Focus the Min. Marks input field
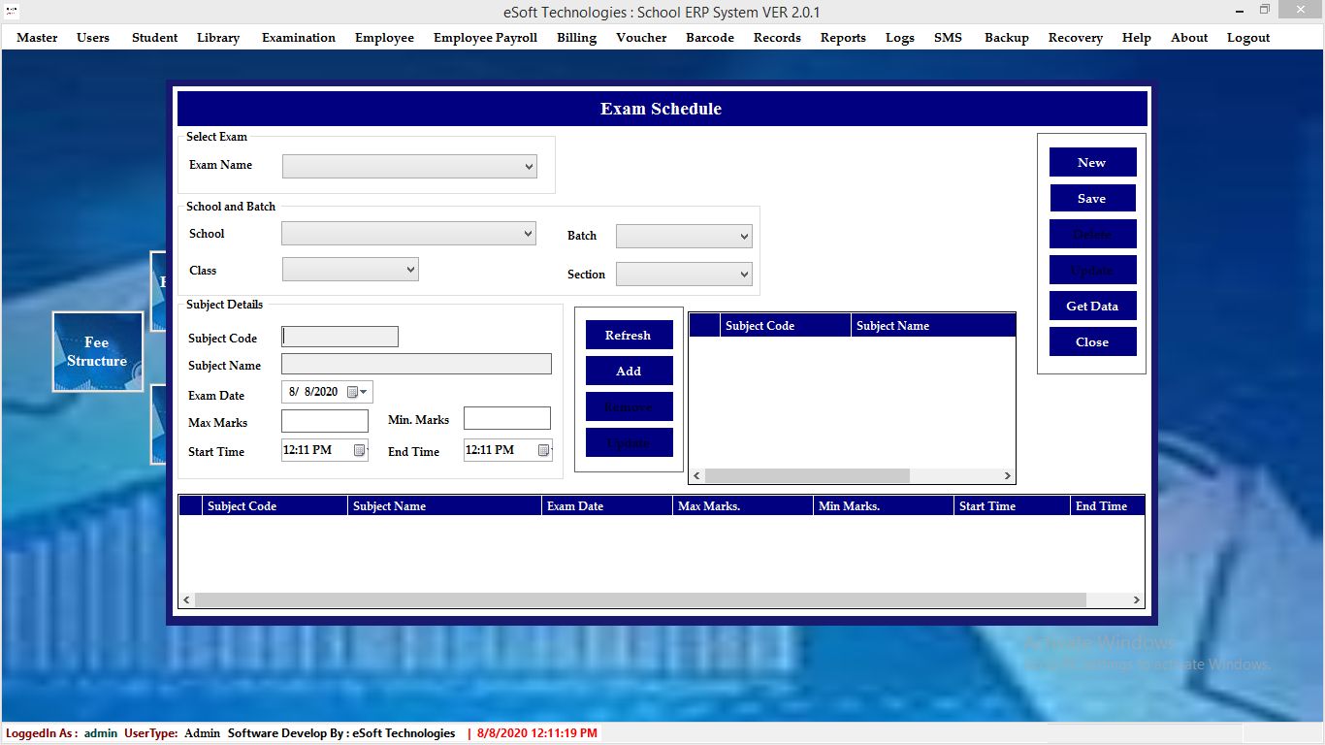The height and width of the screenshot is (745, 1325). click(507, 418)
